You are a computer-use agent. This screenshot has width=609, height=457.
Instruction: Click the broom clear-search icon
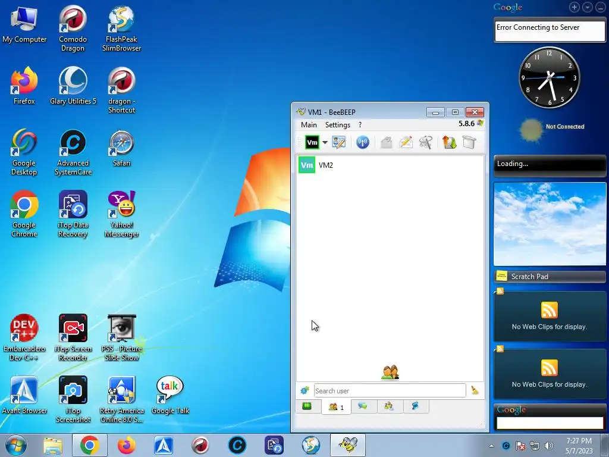475,390
